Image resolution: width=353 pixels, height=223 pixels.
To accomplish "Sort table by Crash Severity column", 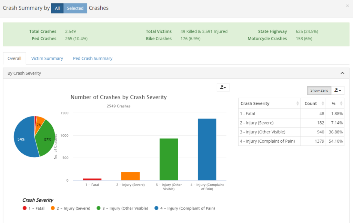I will point(269,103).
